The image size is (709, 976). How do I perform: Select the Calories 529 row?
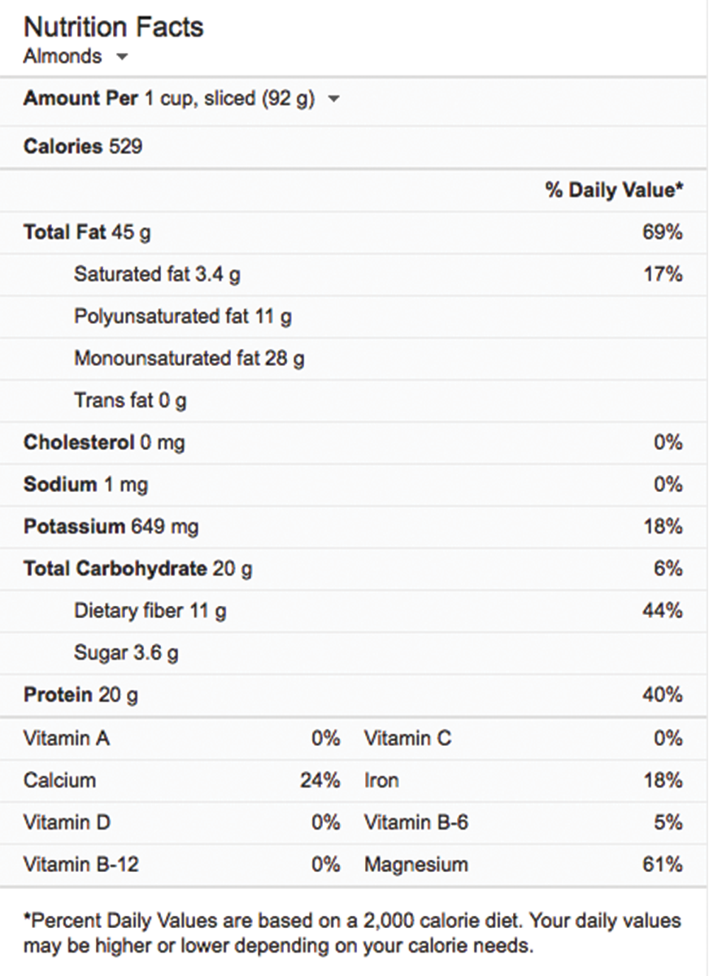(83, 146)
